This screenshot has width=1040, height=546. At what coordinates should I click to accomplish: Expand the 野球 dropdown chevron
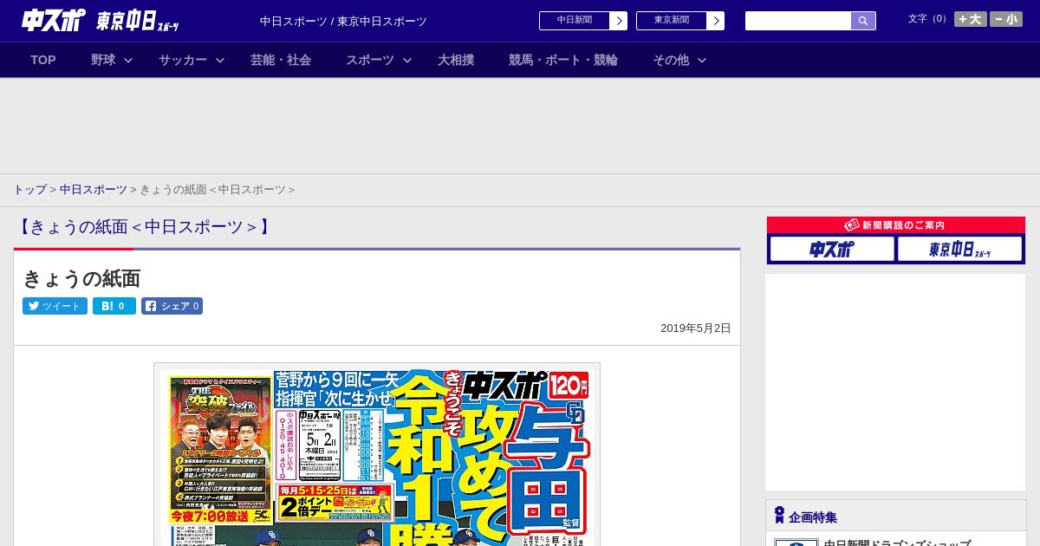click(128, 60)
